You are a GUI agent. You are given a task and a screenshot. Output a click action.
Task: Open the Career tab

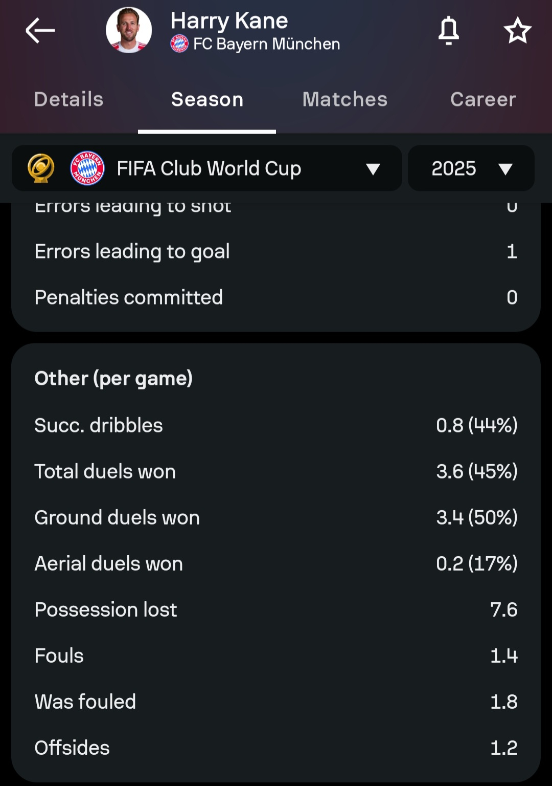(x=483, y=99)
